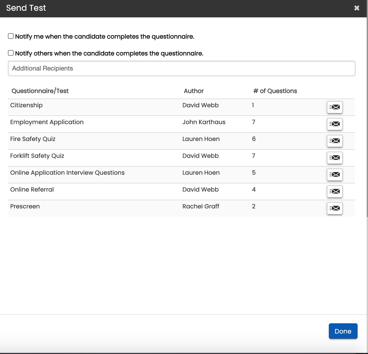368x354 pixels.
Task: Check notify others when candidate completes
Action: [x=11, y=53]
